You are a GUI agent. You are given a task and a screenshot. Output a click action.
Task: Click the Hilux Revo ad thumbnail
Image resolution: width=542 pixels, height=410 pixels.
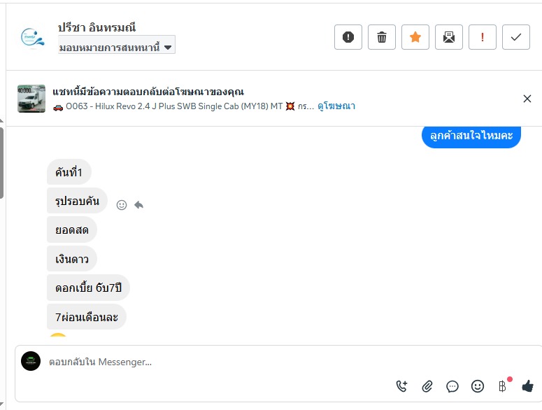[x=31, y=99]
